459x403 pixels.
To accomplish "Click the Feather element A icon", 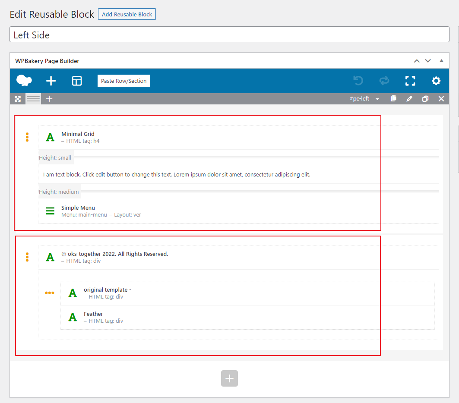I will (73, 317).
